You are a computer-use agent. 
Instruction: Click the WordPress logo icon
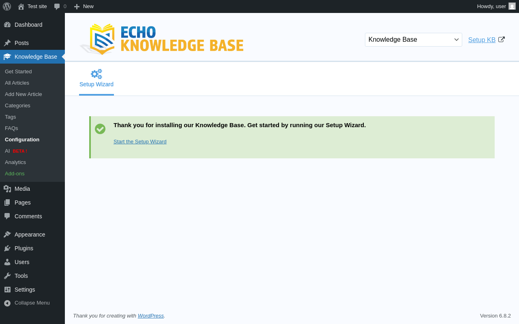[x=7, y=6]
